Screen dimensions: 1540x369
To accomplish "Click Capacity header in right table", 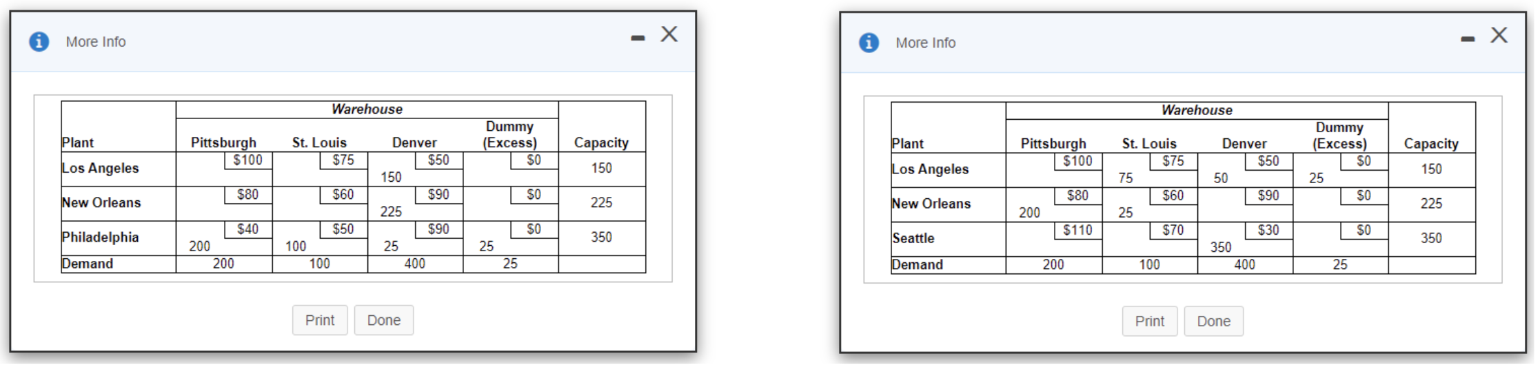I will pos(1431,144).
